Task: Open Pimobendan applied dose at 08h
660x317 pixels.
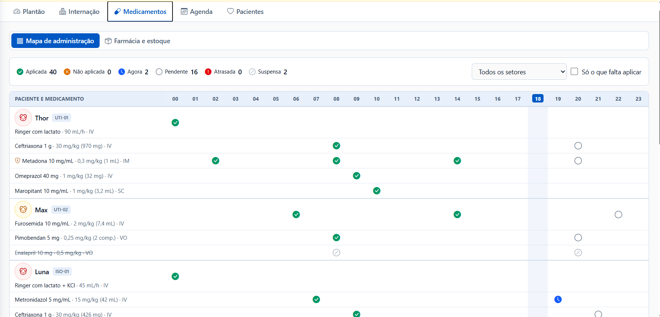Action: (x=337, y=238)
